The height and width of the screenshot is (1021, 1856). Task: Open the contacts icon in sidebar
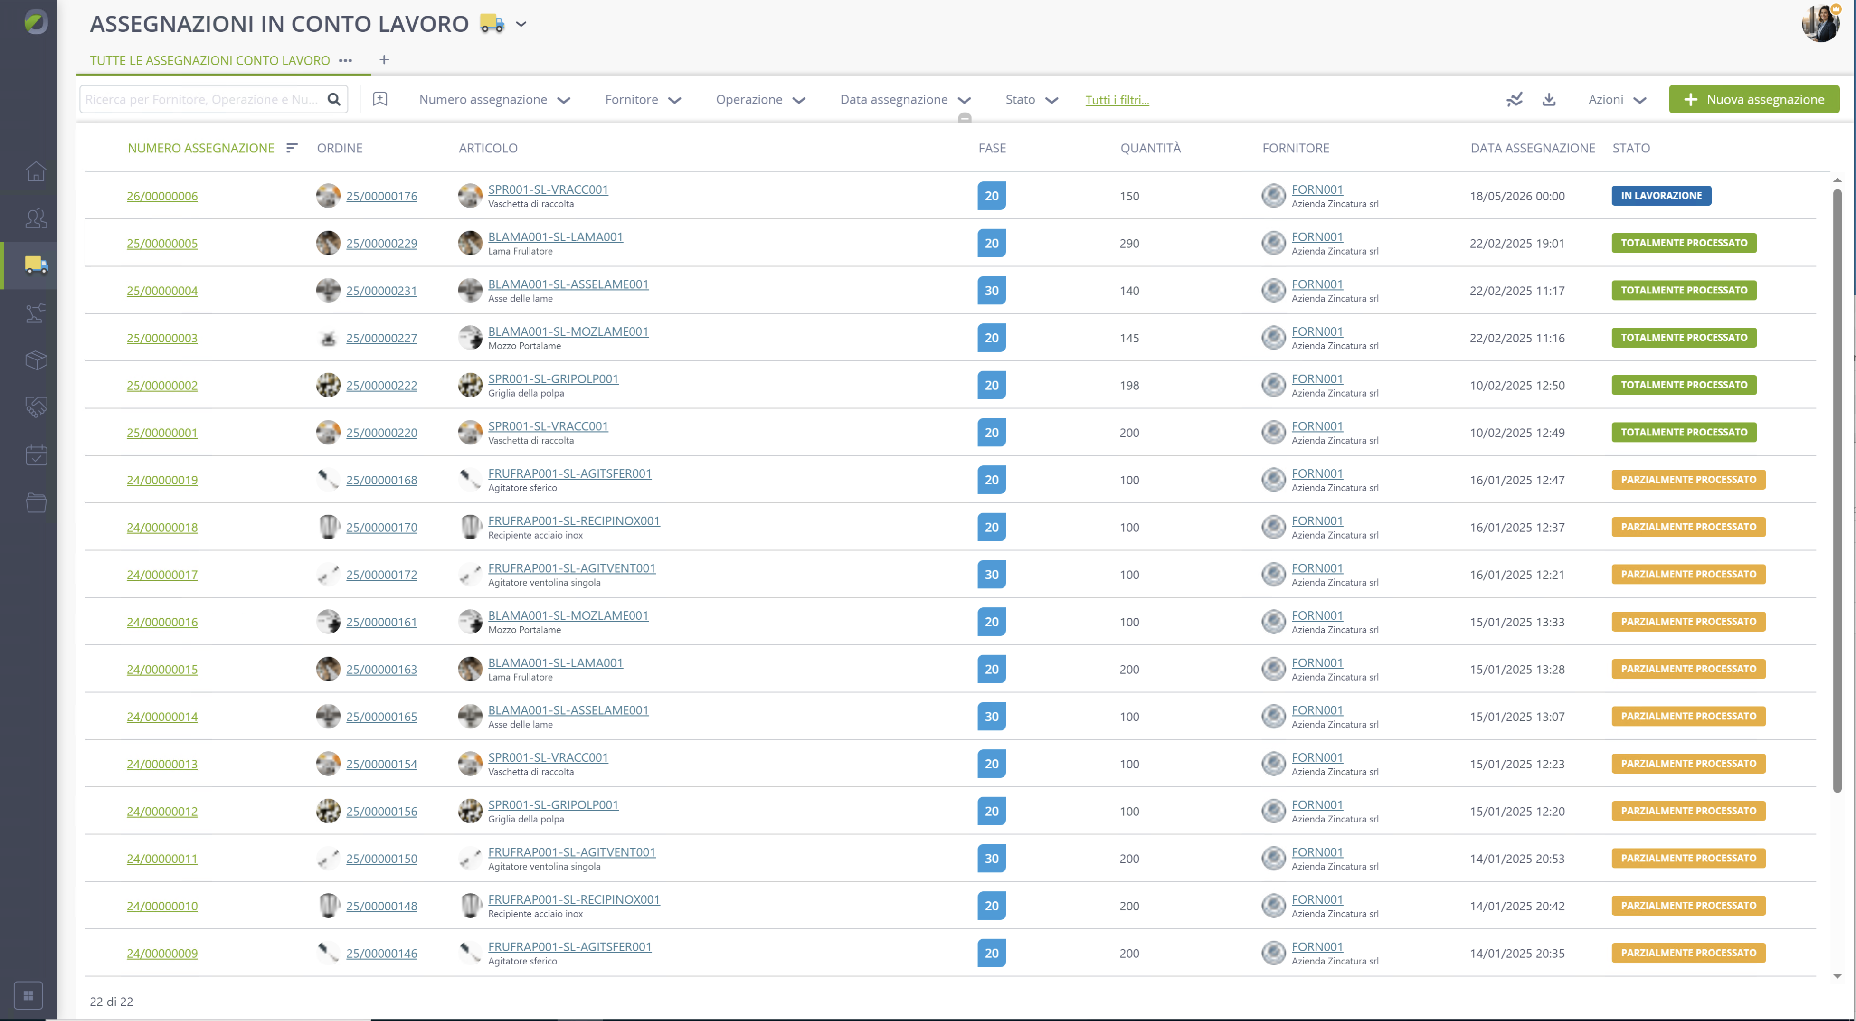36,217
